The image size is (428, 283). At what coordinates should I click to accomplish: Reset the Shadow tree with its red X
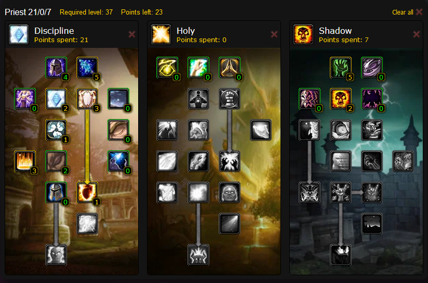point(417,34)
